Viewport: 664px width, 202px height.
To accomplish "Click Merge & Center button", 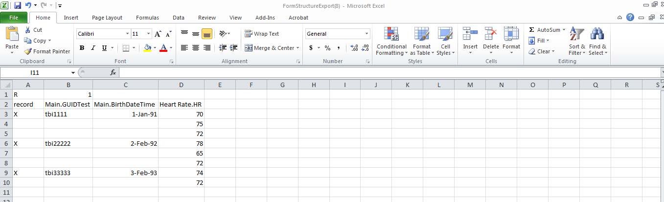I will point(269,48).
